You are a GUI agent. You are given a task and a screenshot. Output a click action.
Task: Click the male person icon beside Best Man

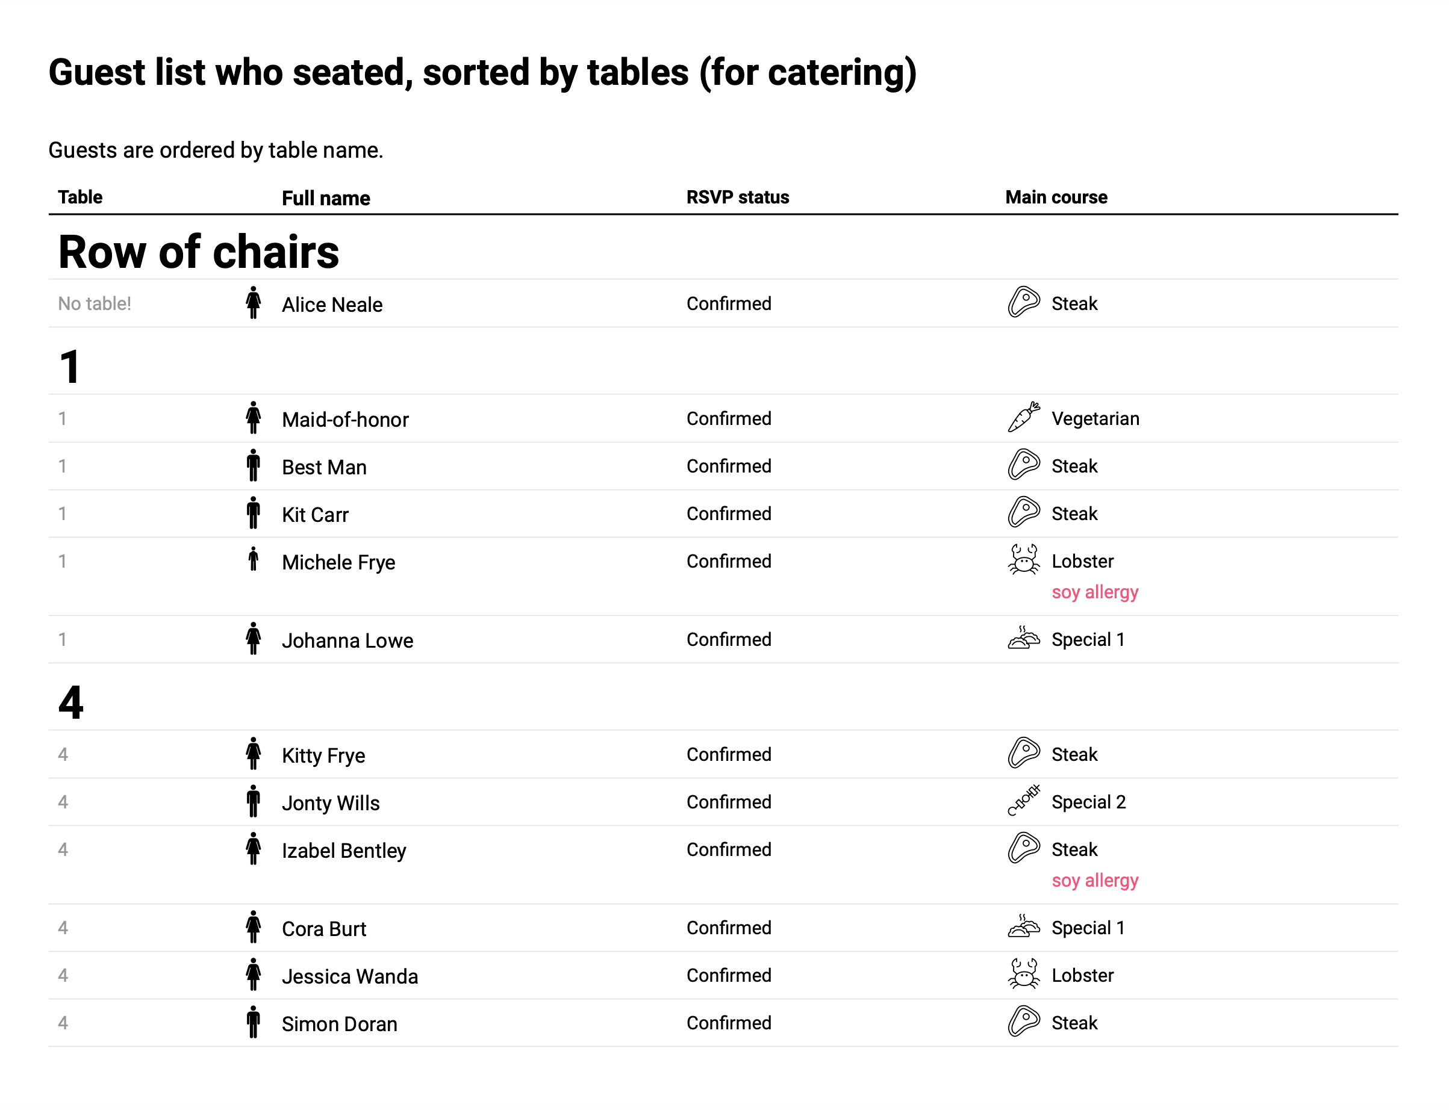253,466
